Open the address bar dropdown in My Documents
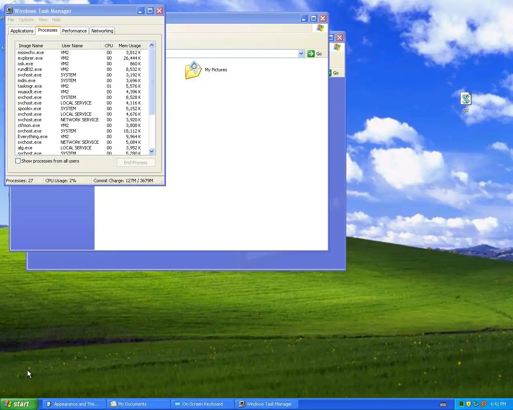The image size is (513, 410). 301,54
